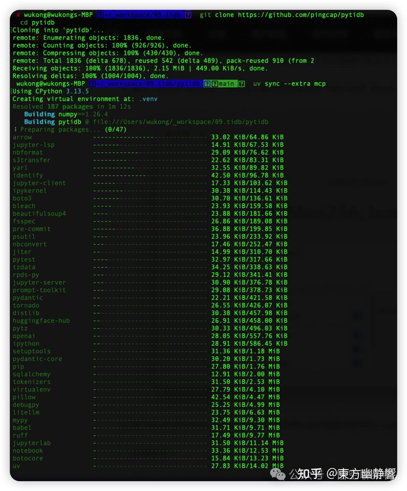Click the 'bleach' package name

(x=24, y=206)
